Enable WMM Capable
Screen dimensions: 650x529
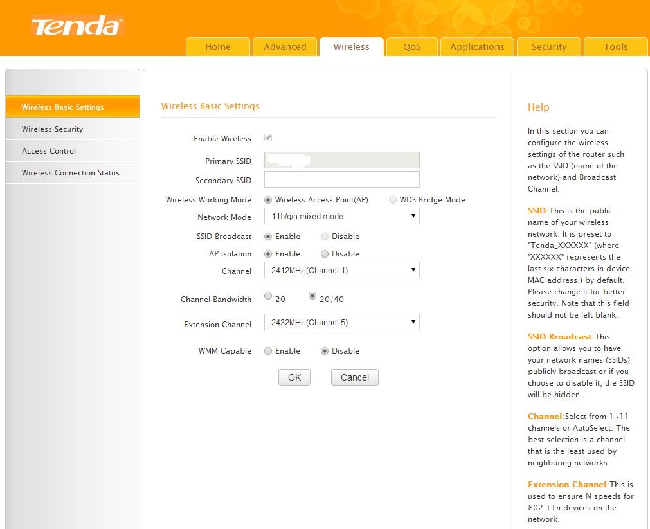[x=268, y=351]
